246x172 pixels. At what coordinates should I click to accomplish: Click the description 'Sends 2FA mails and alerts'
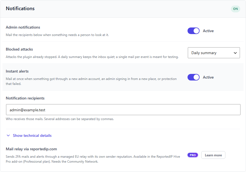click(x=93, y=159)
